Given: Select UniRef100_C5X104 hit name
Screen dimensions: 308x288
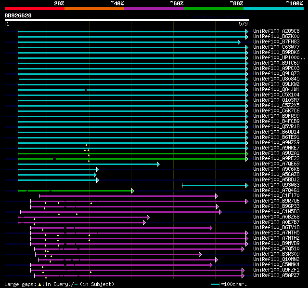Looking at the screenshot, I should tap(276, 95).
